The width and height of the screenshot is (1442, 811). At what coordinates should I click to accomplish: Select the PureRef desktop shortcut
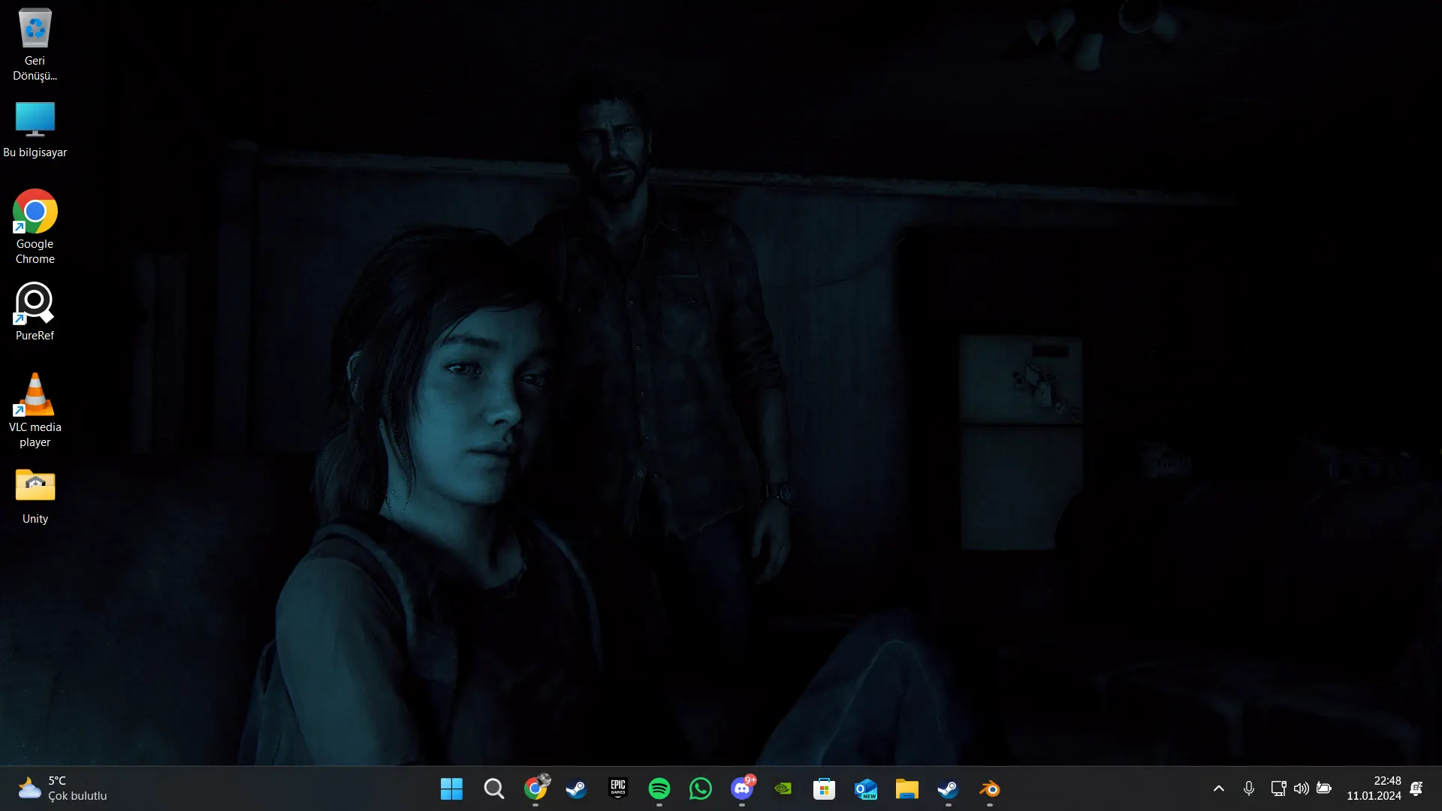(x=35, y=312)
